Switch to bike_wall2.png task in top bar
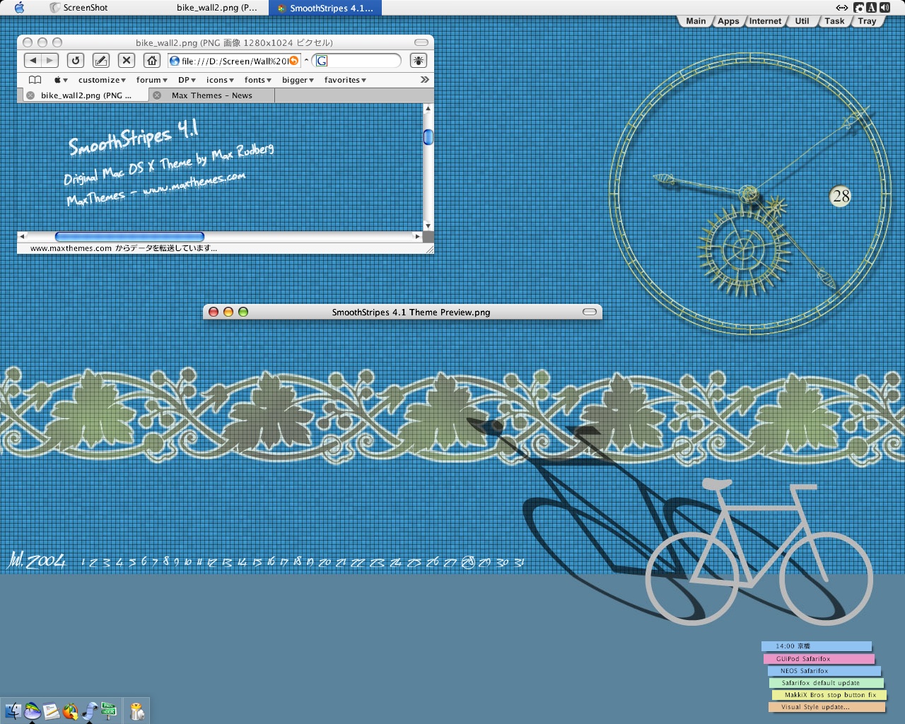This screenshot has width=905, height=724. (216, 8)
